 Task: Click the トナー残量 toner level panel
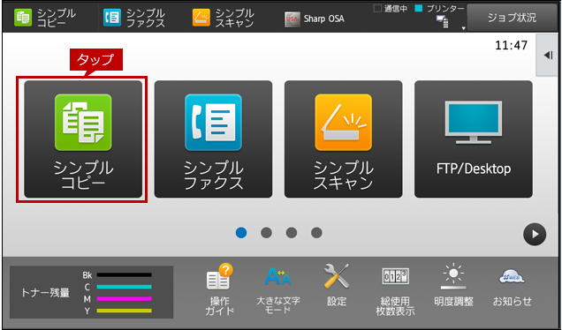(91, 292)
